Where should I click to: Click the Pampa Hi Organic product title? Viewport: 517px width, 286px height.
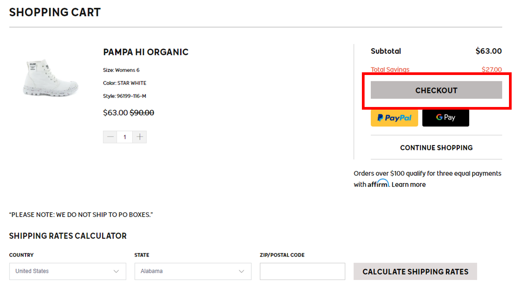pos(146,52)
